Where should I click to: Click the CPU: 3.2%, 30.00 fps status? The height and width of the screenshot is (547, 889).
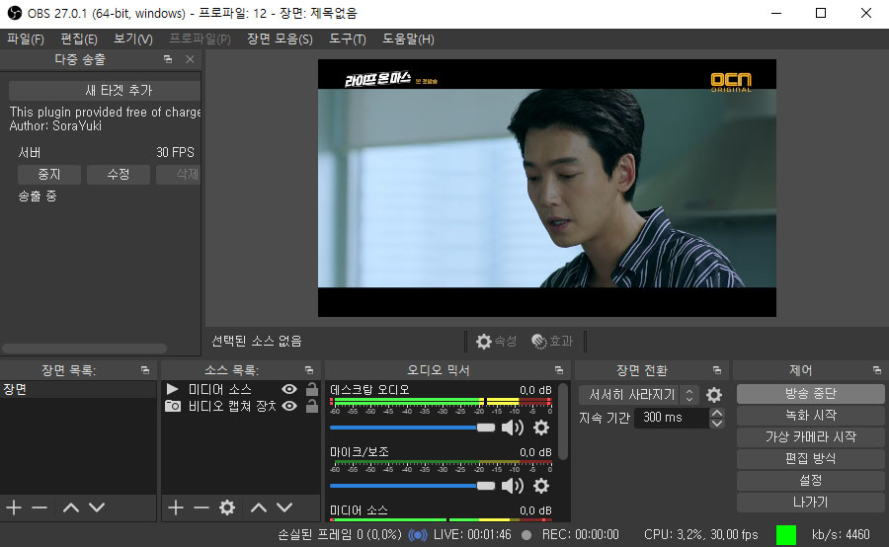pyautogui.click(x=700, y=534)
